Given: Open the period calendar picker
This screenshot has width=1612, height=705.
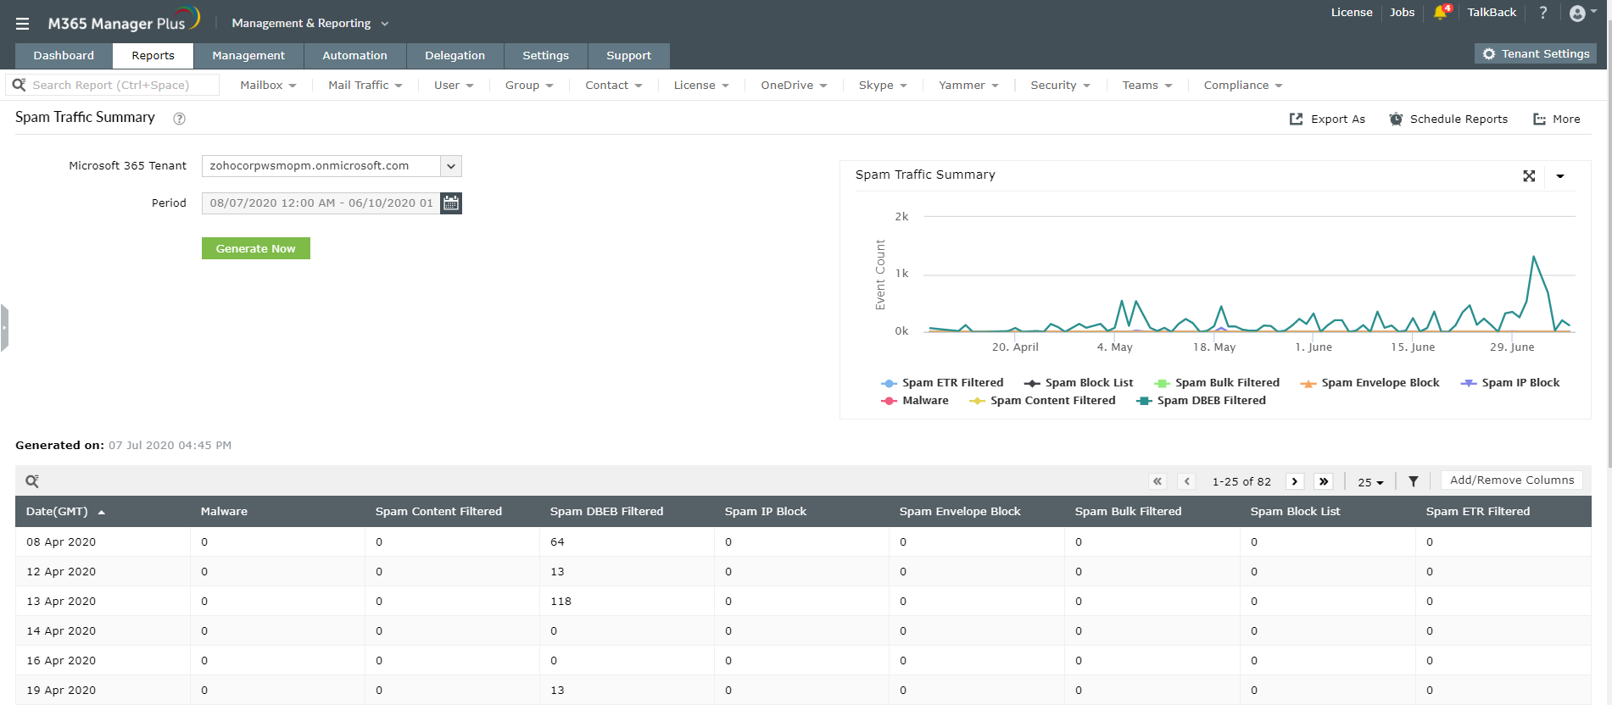Looking at the screenshot, I should 451,203.
